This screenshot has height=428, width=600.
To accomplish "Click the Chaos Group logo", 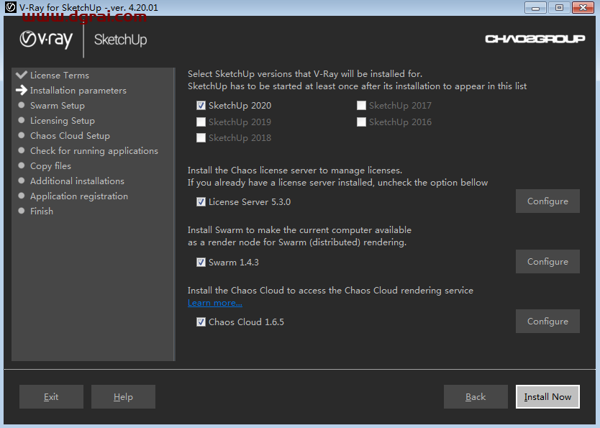I will (535, 39).
